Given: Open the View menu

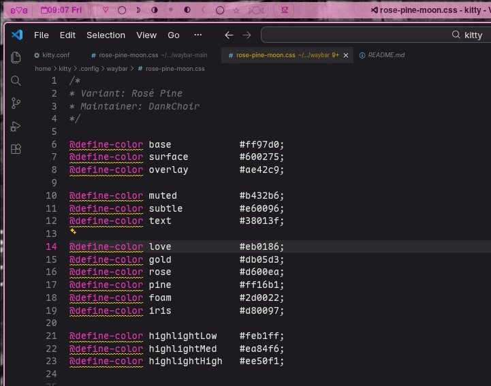Looking at the screenshot, I should 146,35.
